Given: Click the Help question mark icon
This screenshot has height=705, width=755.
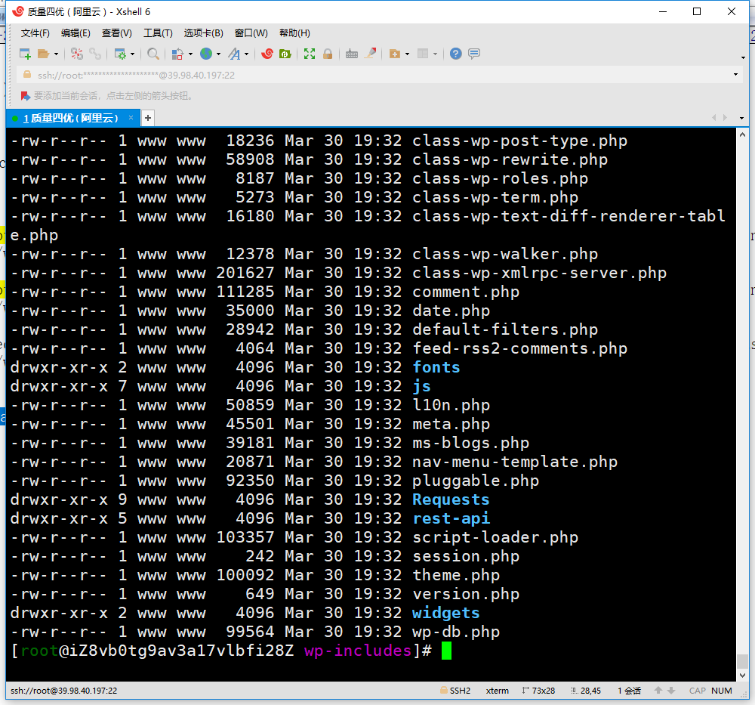Looking at the screenshot, I should (455, 54).
